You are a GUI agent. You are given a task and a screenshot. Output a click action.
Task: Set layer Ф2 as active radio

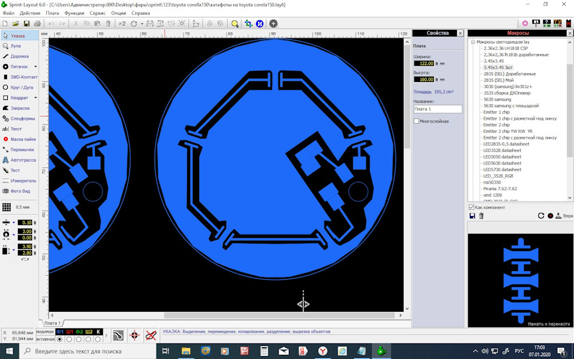coord(79,339)
